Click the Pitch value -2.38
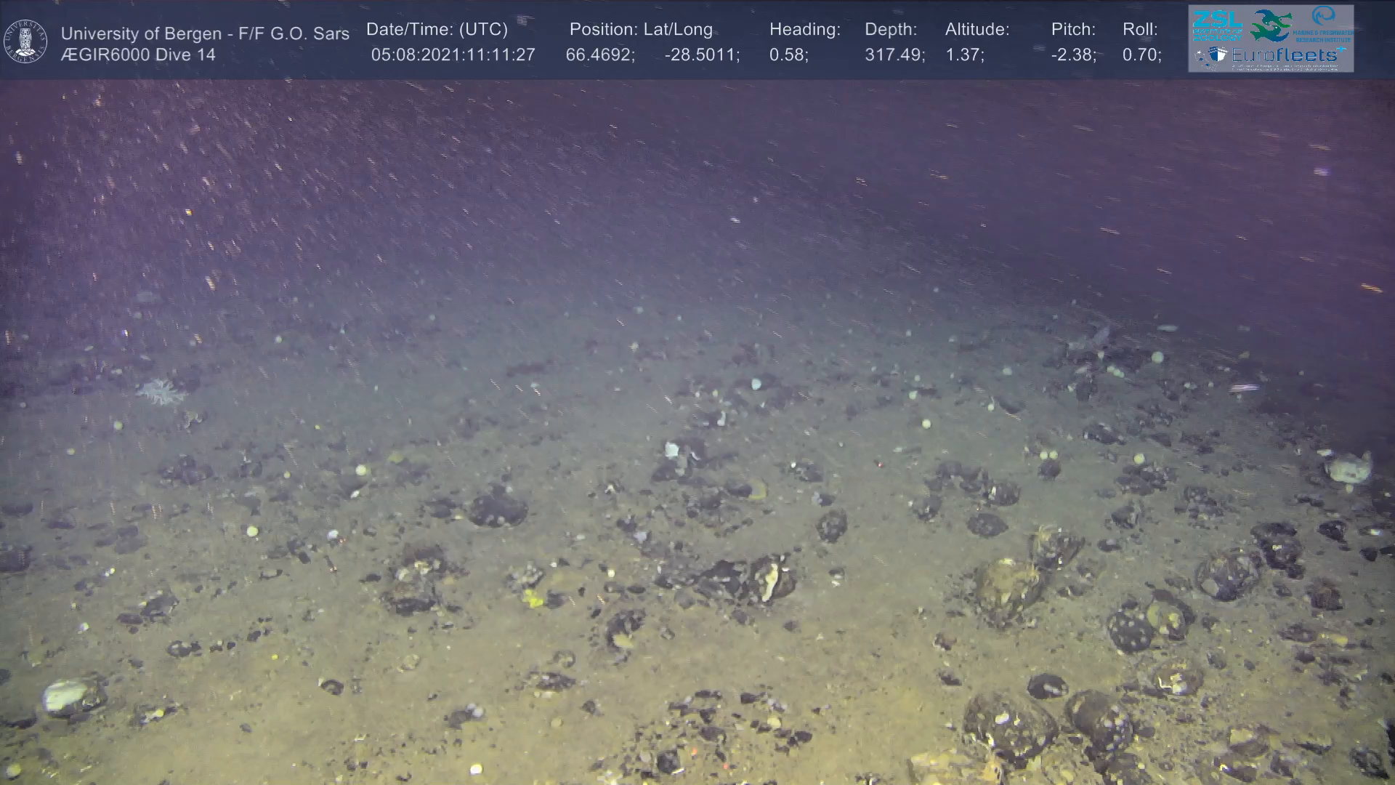The height and width of the screenshot is (785, 1395). pos(1073,55)
